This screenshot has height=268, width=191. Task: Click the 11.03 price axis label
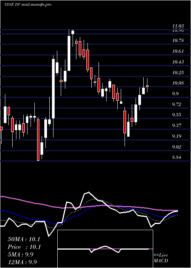coord(178,26)
